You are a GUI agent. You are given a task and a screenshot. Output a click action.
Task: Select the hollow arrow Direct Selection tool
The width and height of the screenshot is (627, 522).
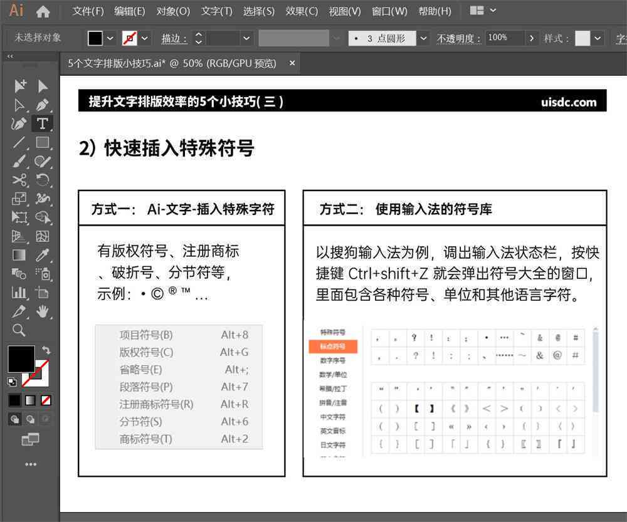(19, 105)
